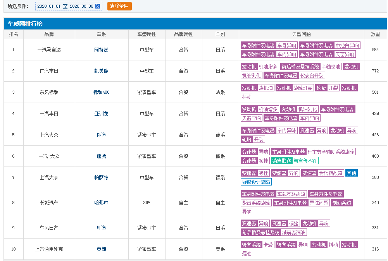Select the blue 其他 tag in the 帕萨特 row
Screen dimensions: 388x261
pos(352,173)
